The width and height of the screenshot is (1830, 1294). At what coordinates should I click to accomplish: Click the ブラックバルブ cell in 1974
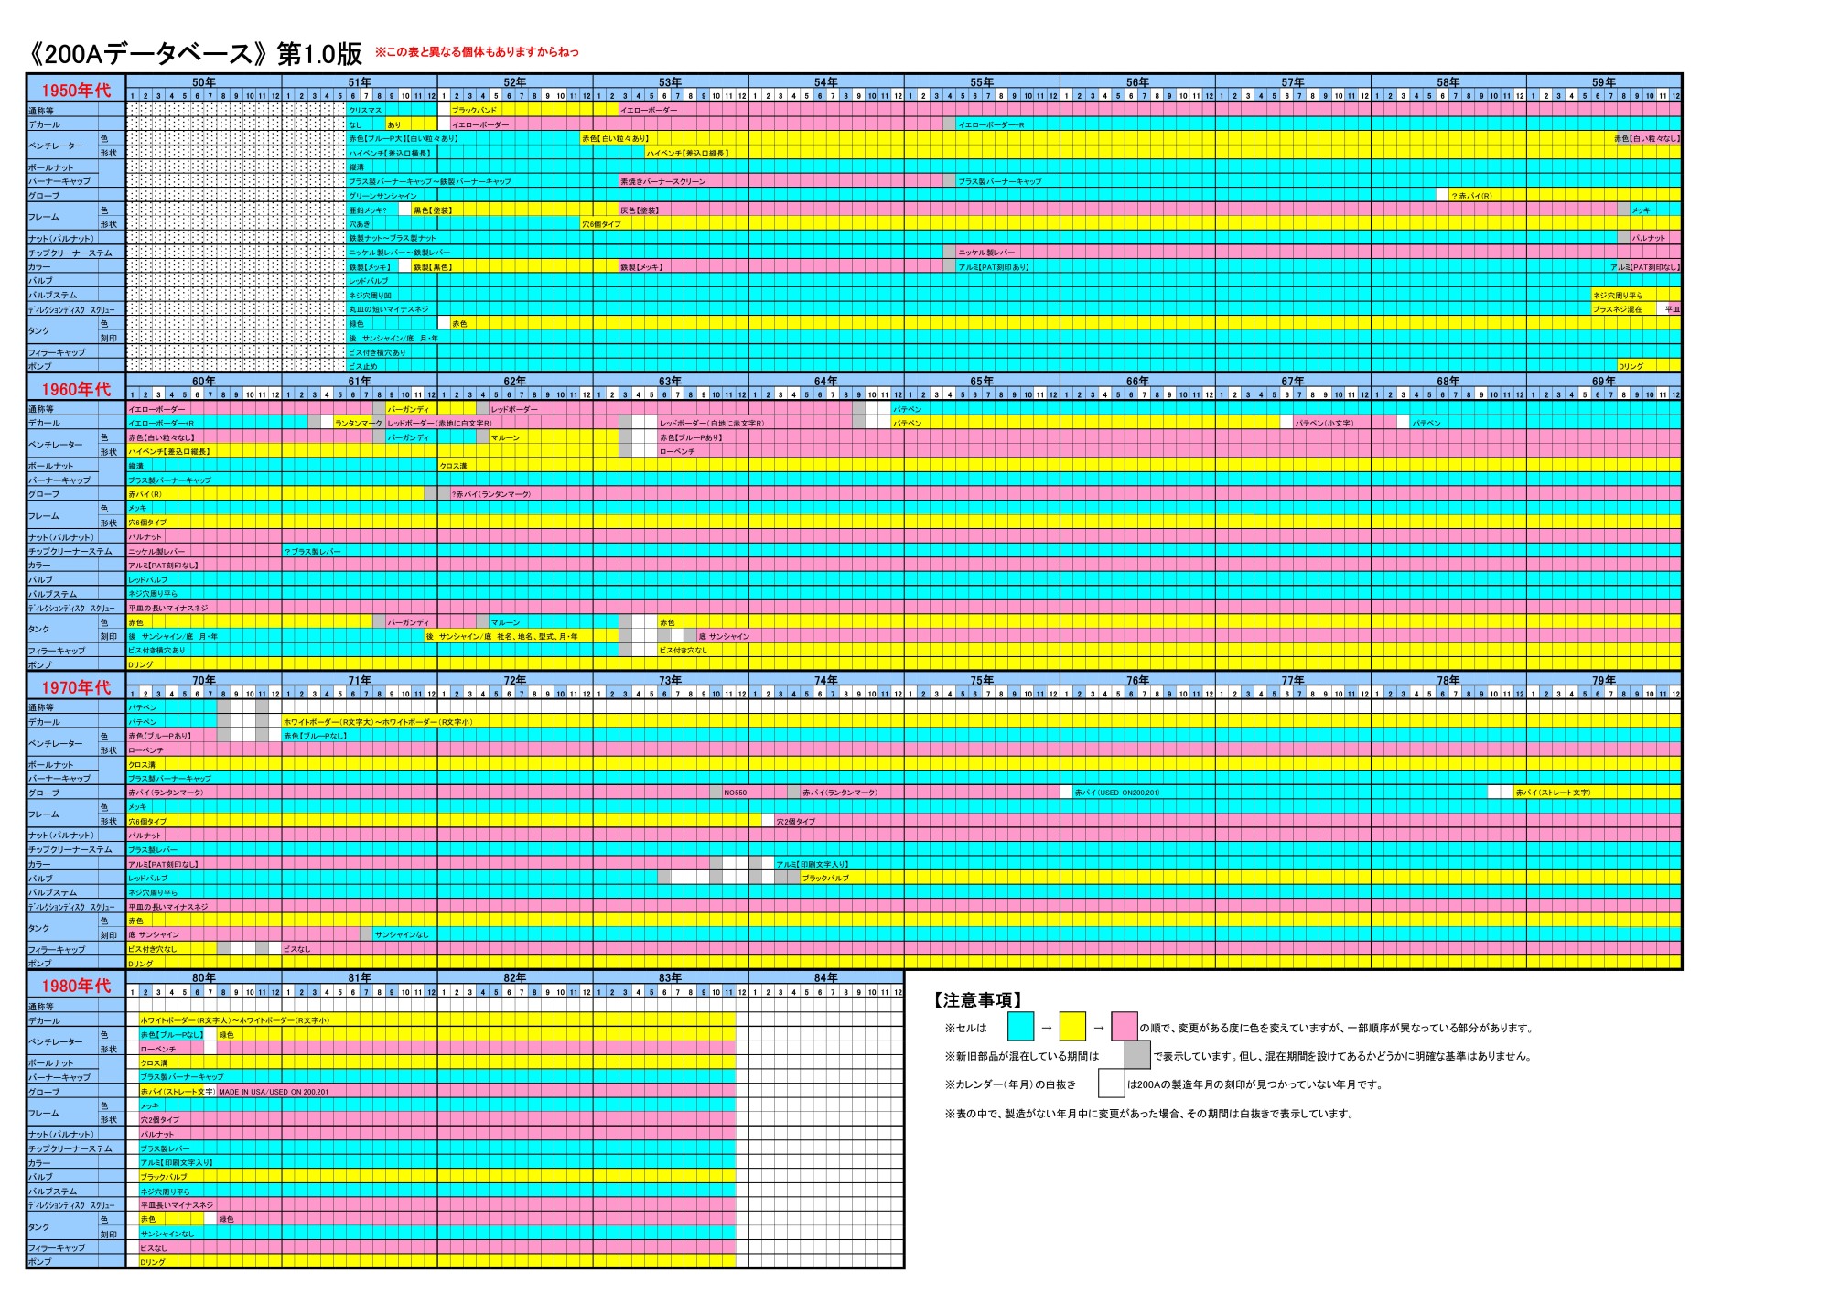coord(826,878)
